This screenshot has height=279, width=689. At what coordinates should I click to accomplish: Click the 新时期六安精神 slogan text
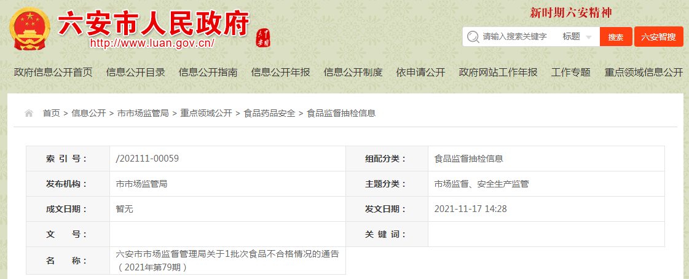[x=571, y=13]
